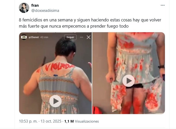Play the left video thumbnail
The height and width of the screenshot is (129, 176).
tap(56, 101)
